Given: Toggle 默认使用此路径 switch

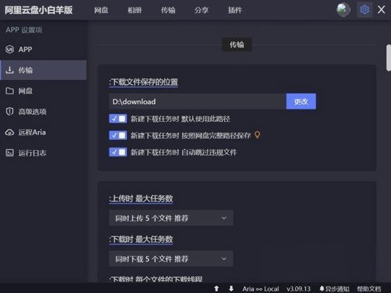Looking at the screenshot, I should point(118,119).
